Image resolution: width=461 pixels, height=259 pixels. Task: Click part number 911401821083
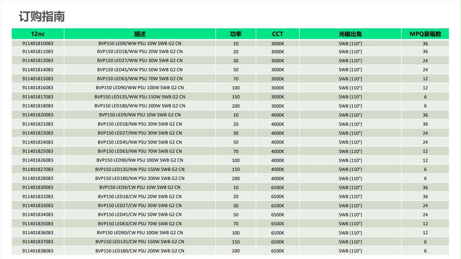[38, 124]
